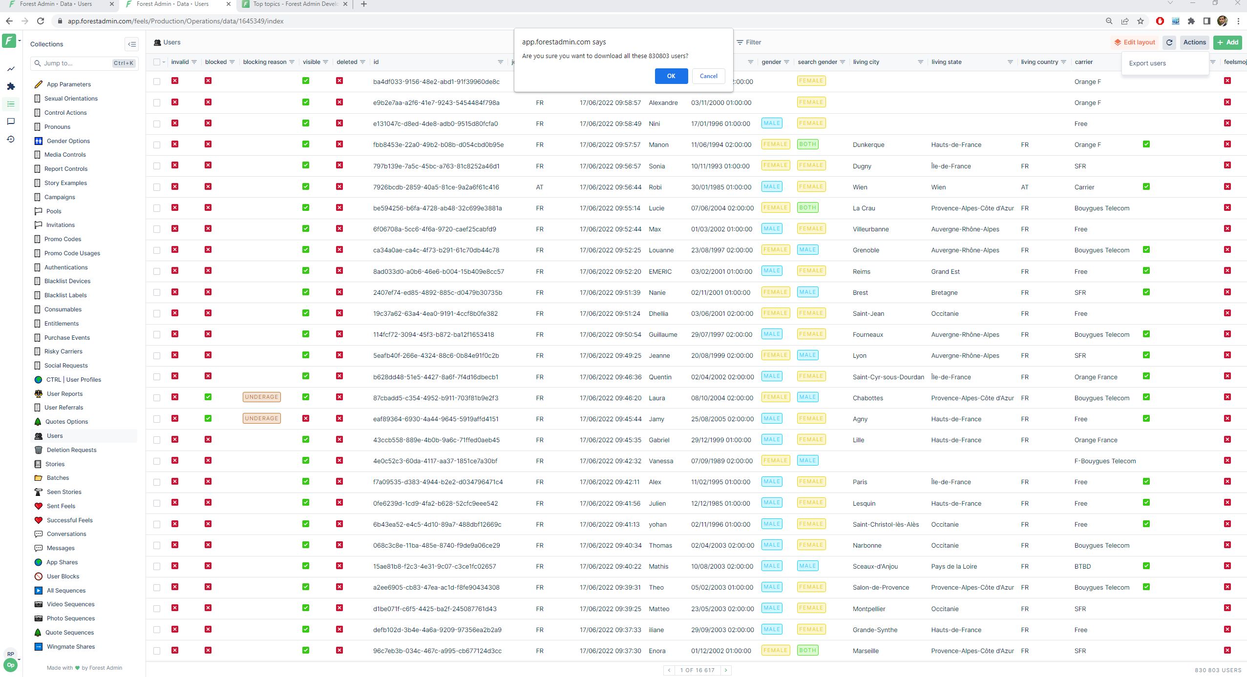Reload the browser page
Viewport: 1247px width, 677px height.
(x=41, y=21)
